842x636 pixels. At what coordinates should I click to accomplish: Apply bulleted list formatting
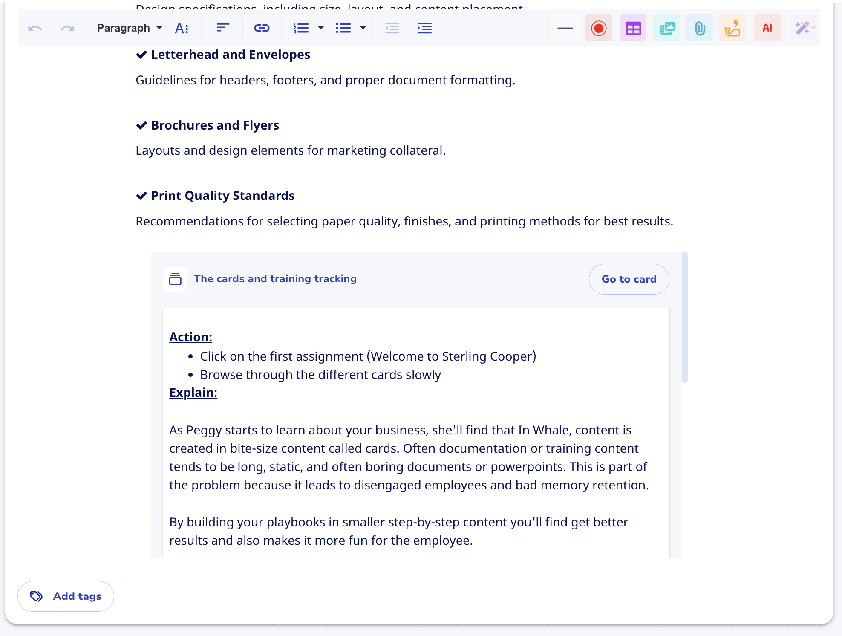[x=343, y=28]
